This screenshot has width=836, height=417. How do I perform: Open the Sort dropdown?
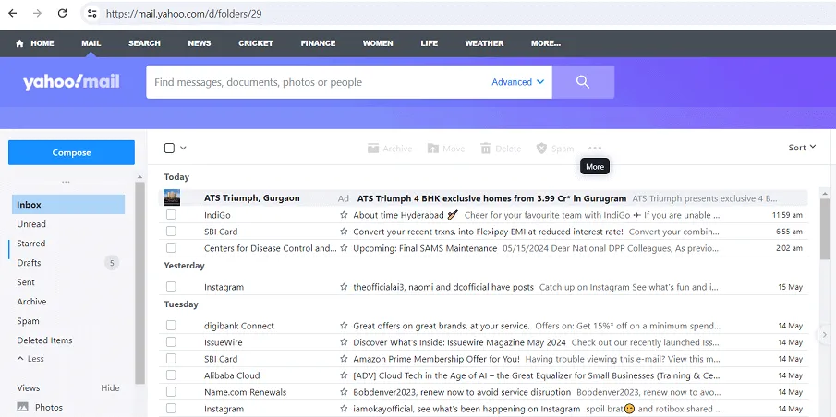pos(802,148)
